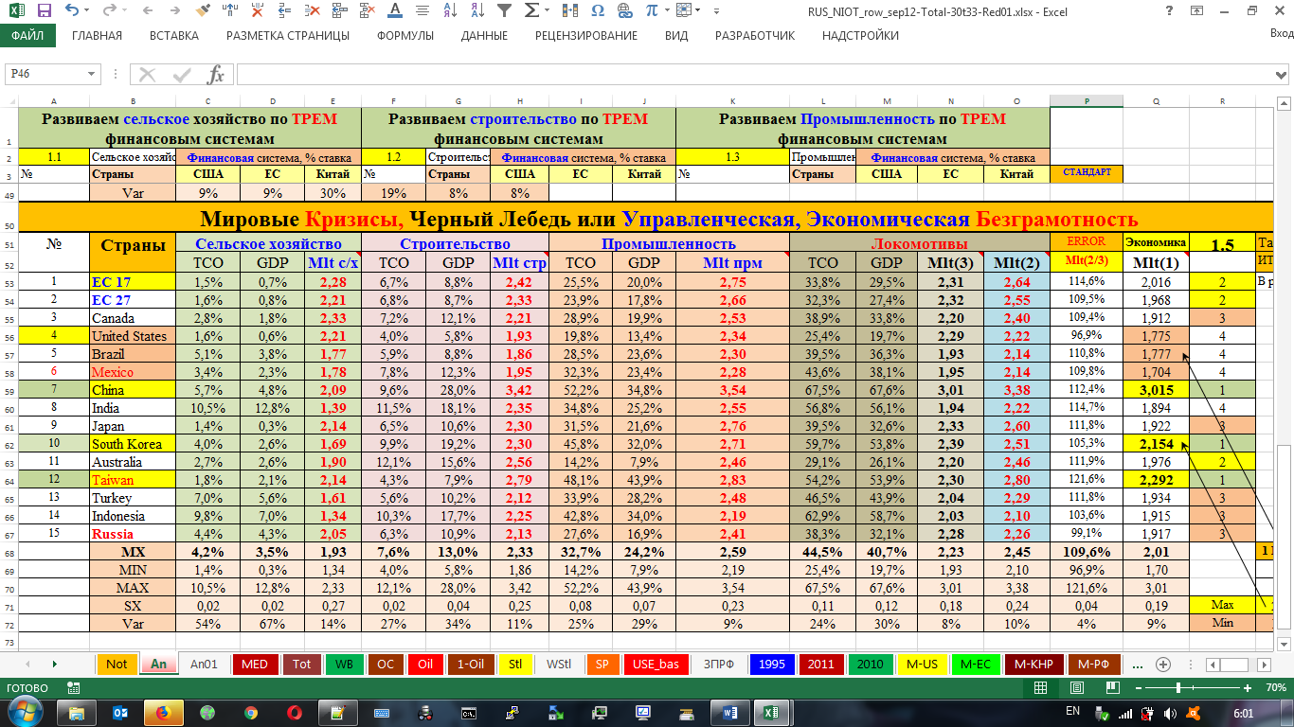Viewport: 1294px width, 727px height.
Task: Click the ФАЙЛ button
Action: pyautogui.click(x=27, y=36)
